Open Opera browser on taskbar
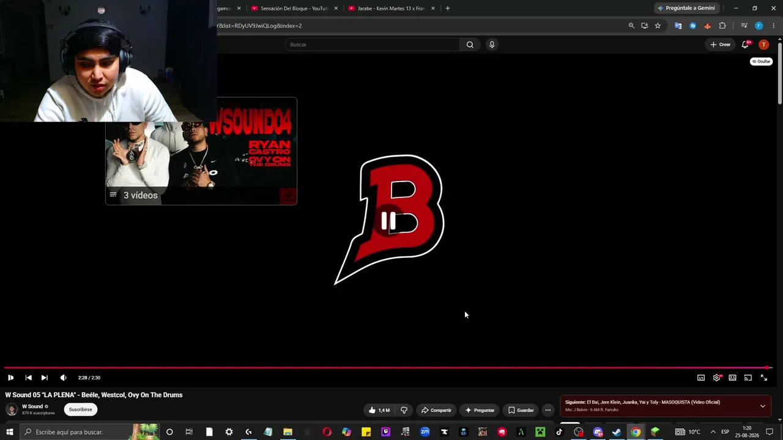 (327, 432)
